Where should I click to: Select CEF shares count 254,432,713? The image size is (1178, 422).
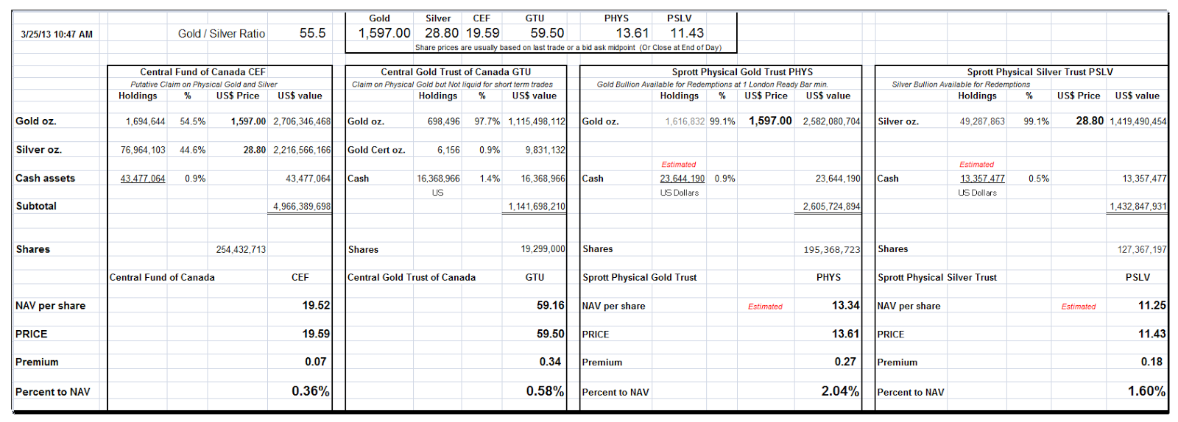pyautogui.click(x=241, y=250)
